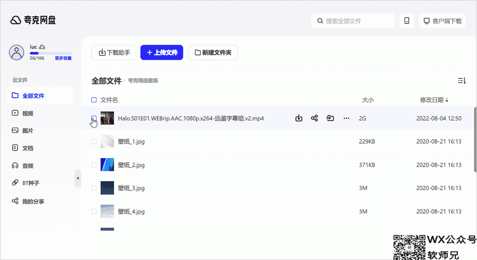
Task: Click the 229KB size value
Action: [x=367, y=142]
